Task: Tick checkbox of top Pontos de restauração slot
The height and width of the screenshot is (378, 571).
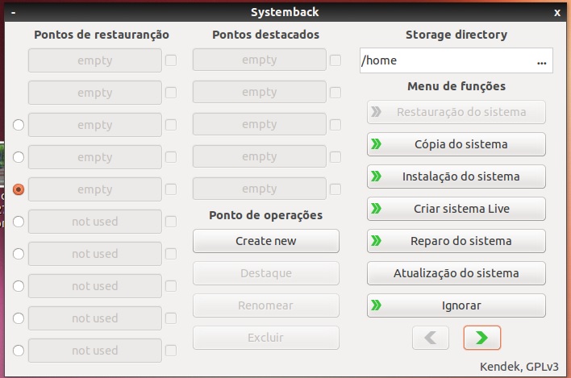Action: [171, 60]
